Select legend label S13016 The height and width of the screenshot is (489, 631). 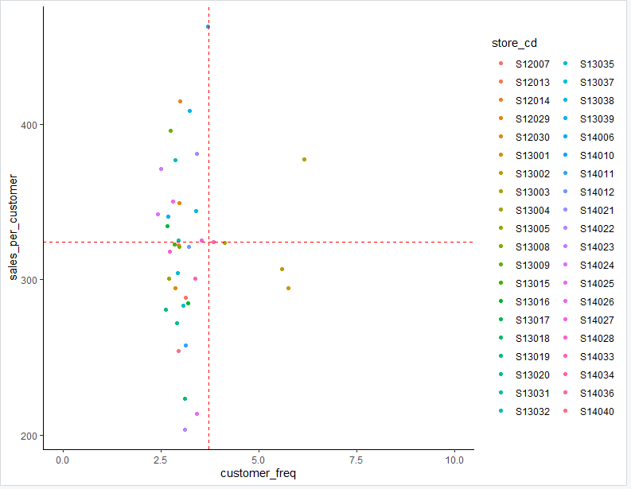point(532,302)
